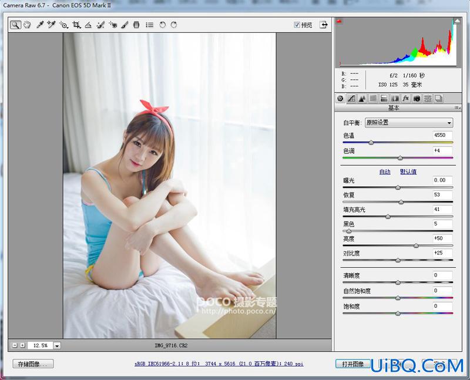Switch to the HSL / Grayscale tab
Viewport: 470px width, 380px height.
(373, 98)
